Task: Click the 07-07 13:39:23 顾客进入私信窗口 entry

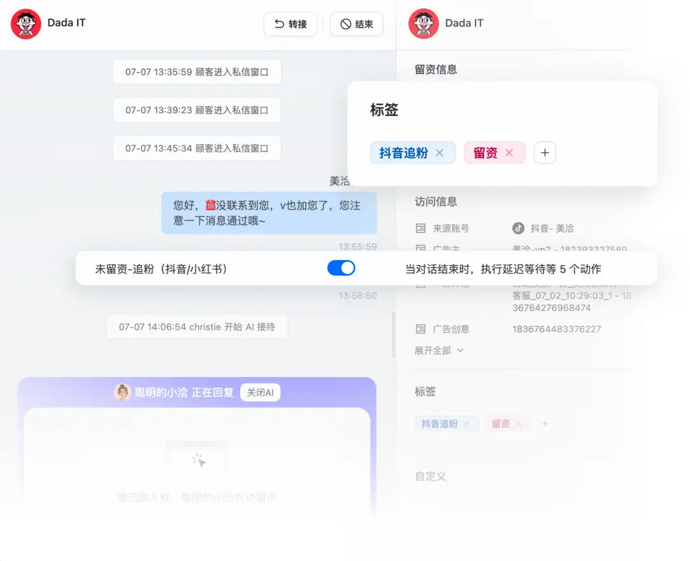Action: [197, 110]
